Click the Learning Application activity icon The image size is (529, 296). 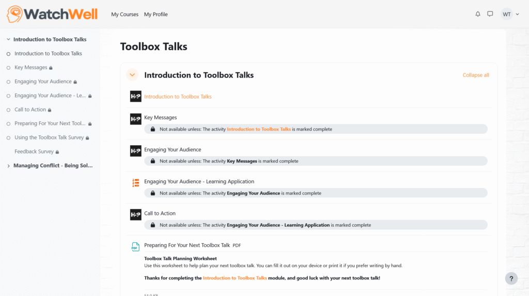(135, 182)
